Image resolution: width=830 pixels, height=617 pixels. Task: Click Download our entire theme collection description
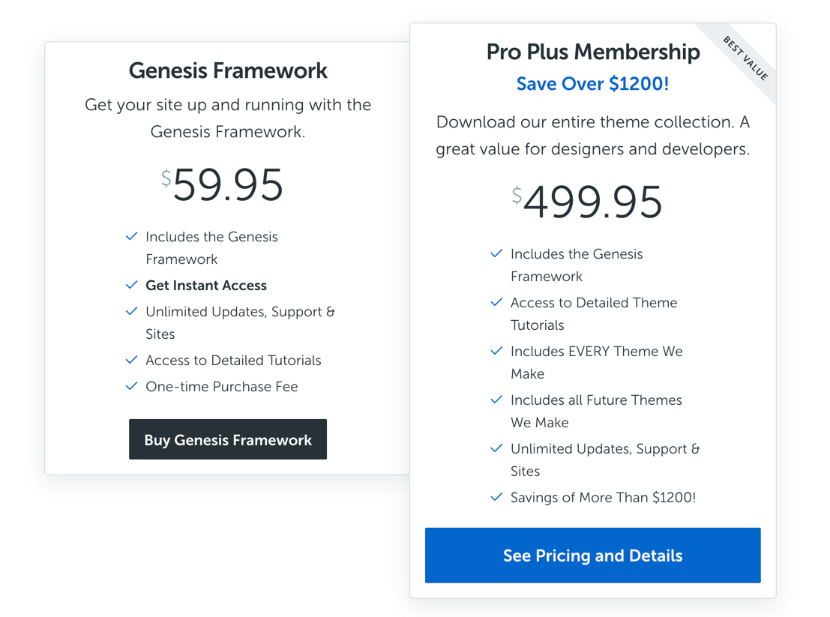(593, 136)
